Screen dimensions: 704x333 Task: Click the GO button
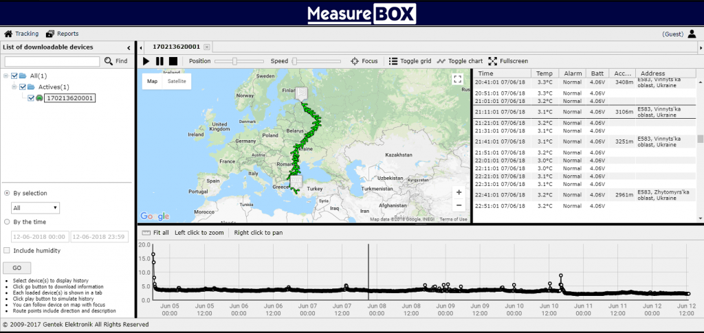coord(17,268)
